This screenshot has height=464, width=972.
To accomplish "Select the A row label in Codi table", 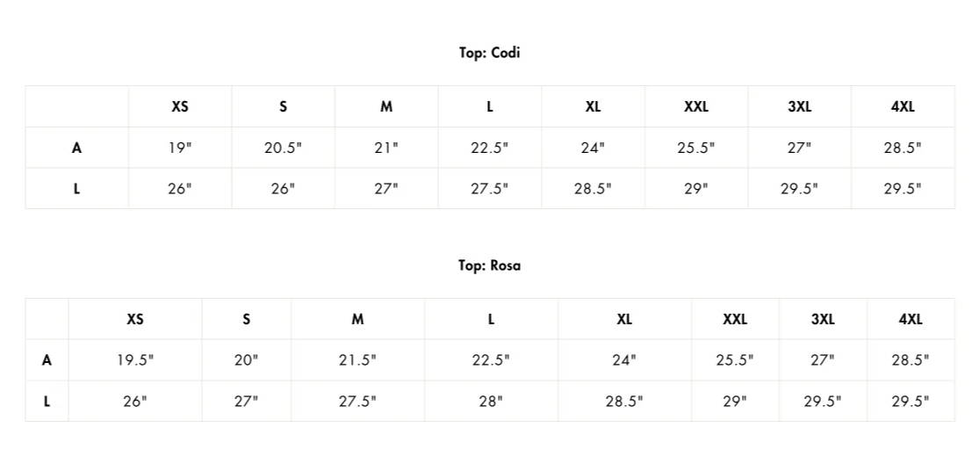I will [77, 148].
